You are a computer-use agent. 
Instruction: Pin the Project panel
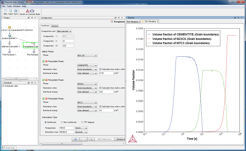click(x=32, y=18)
